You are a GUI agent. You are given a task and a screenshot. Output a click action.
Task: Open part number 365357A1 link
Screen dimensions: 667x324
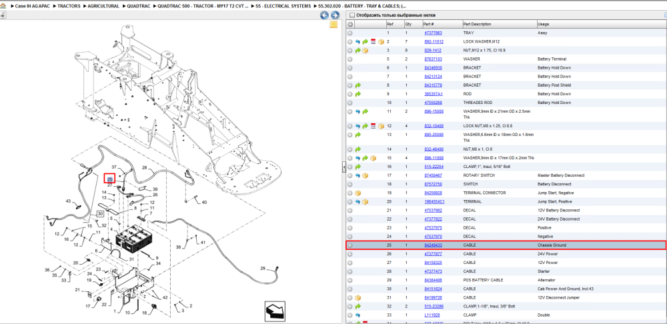pos(433,94)
